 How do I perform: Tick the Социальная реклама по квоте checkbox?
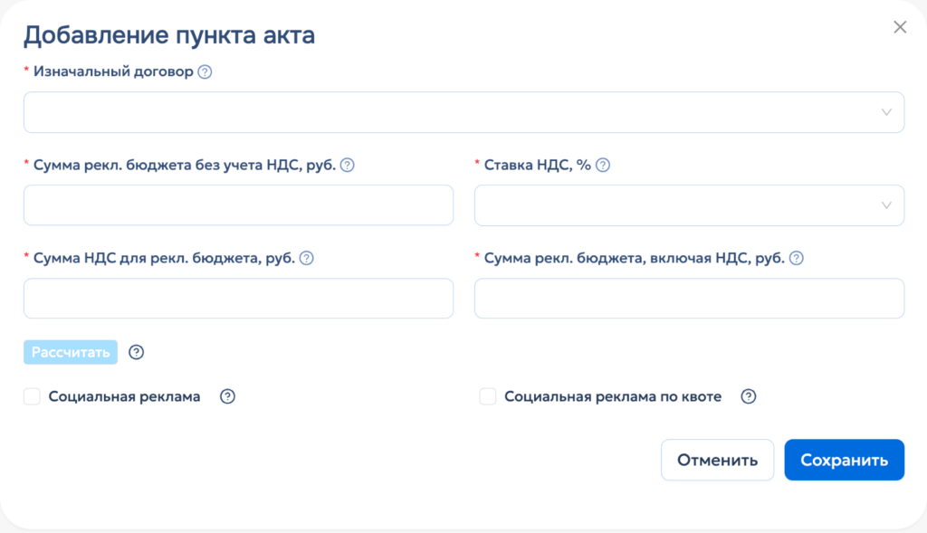[x=488, y=396]
